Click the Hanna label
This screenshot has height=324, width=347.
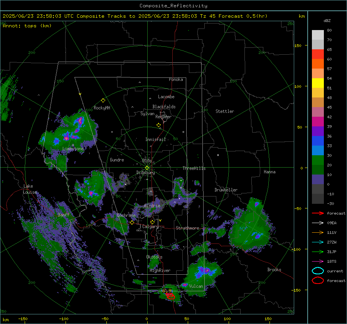(270, 172)
